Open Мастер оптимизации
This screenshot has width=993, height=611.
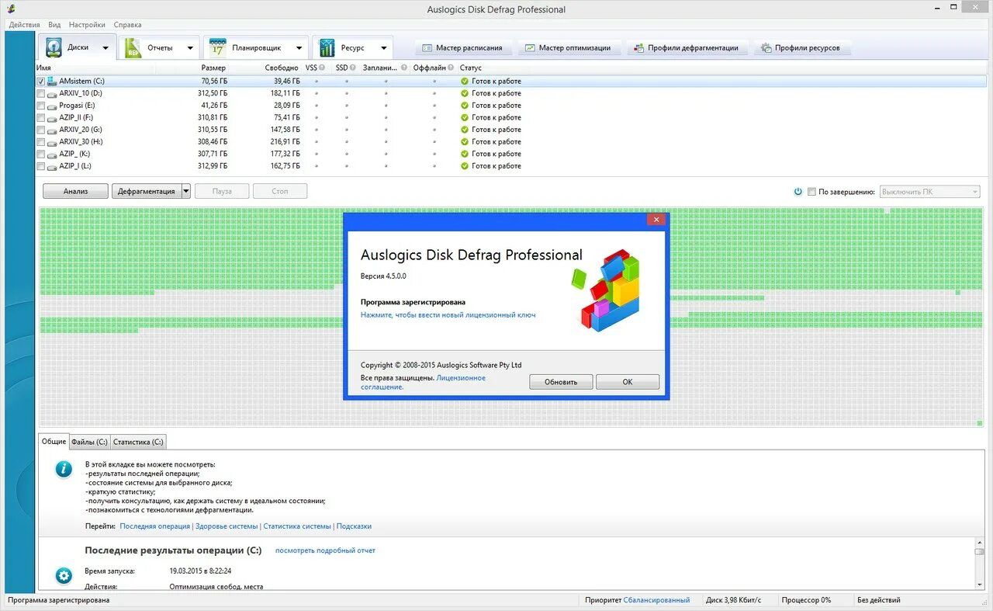(569, 47)
